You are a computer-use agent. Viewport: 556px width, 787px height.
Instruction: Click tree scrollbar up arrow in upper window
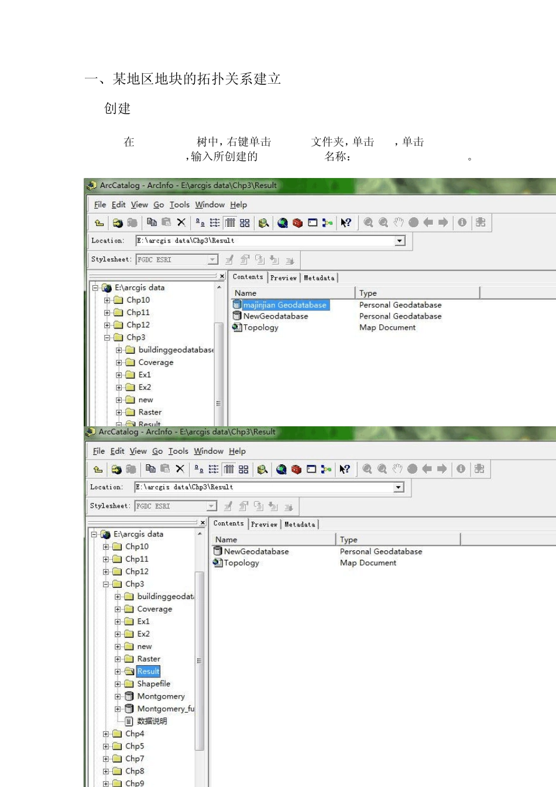click(219, 288)
